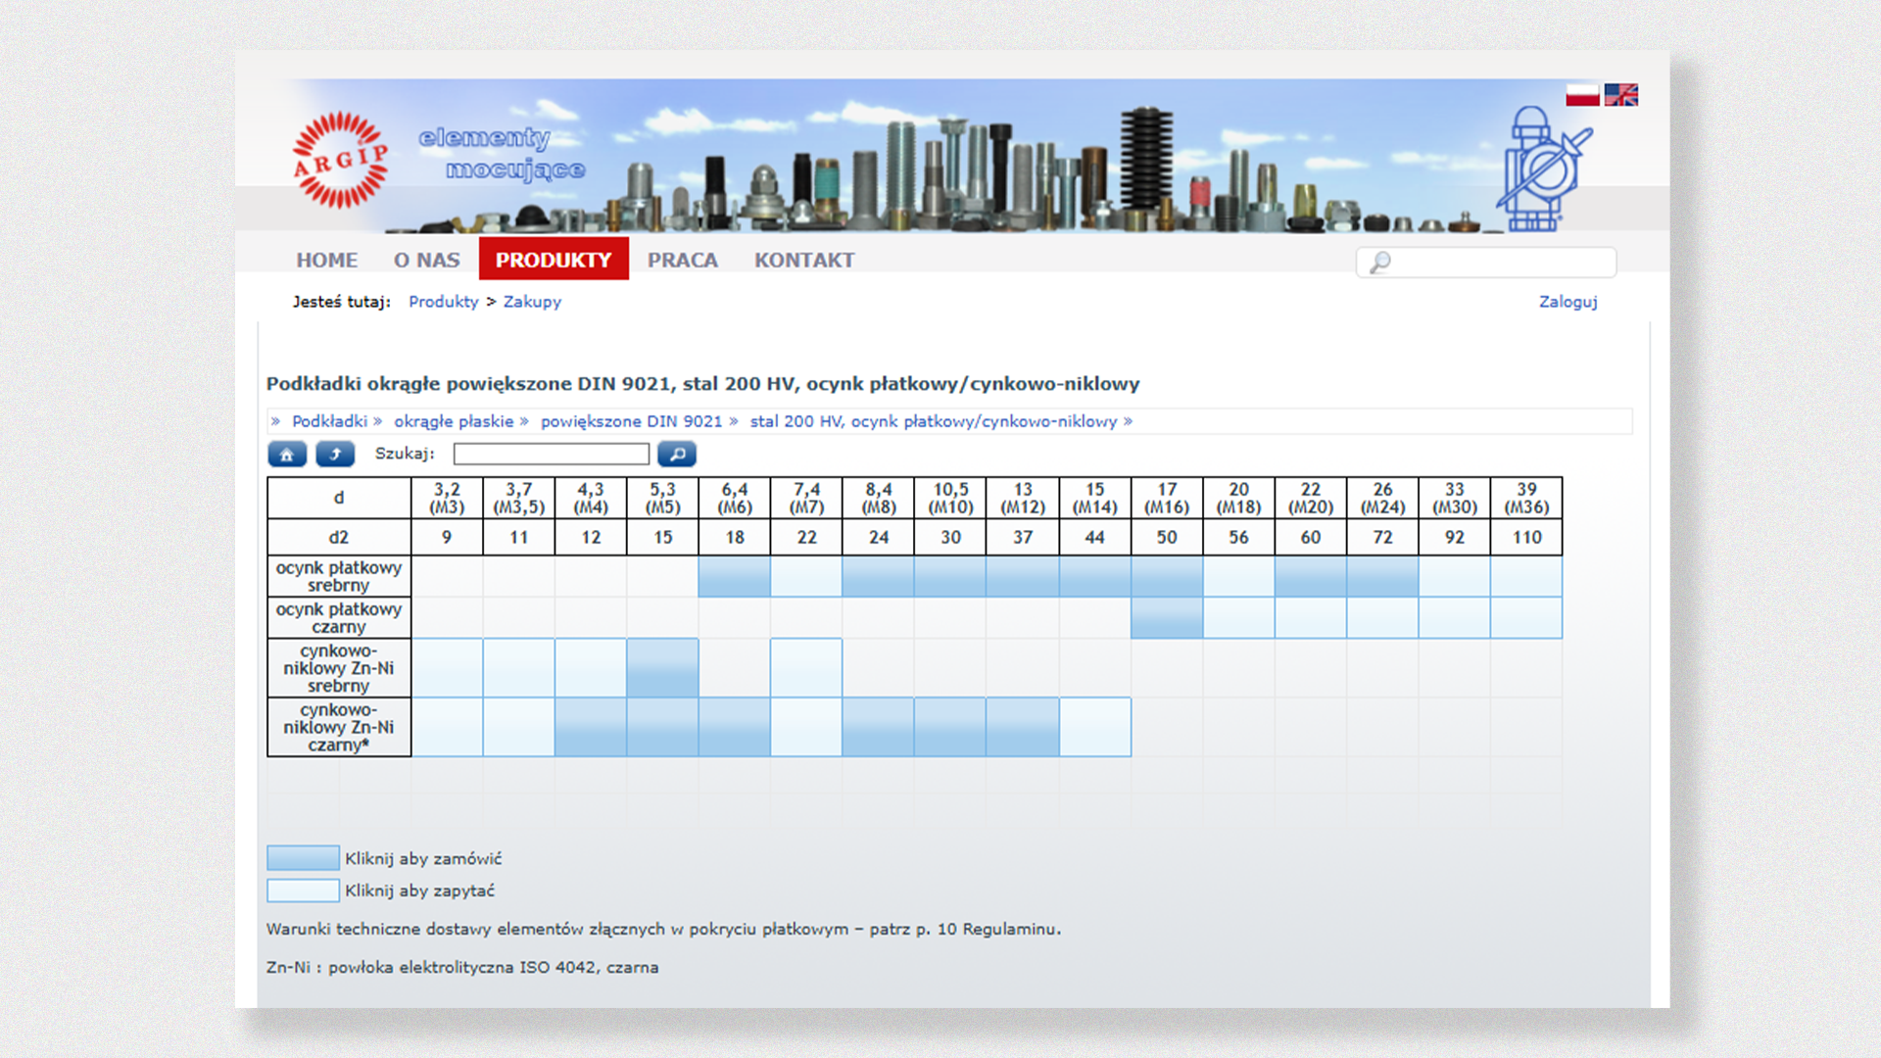Click inside the Szukaj text field

point(551,455)
